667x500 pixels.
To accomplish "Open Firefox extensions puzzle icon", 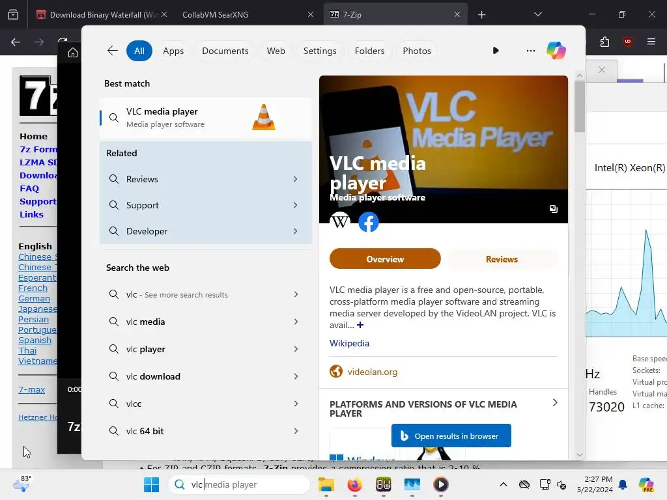I will point(604,42).
